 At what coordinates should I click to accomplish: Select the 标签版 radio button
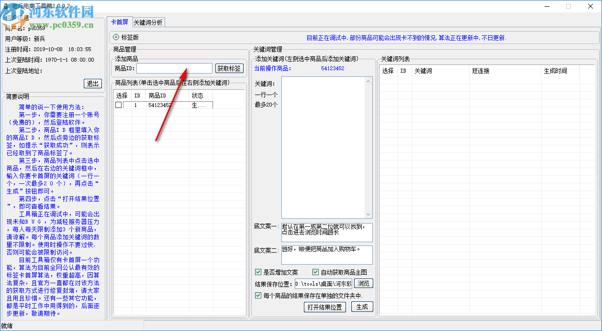pos(115,37)
